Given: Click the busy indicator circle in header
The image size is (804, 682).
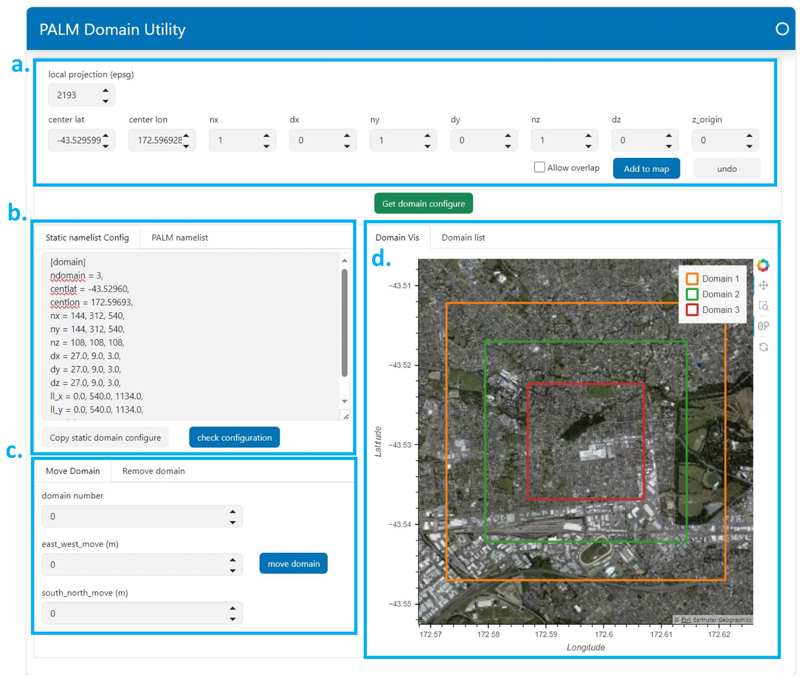Looking at the screenshot, I should coord(782,29).
